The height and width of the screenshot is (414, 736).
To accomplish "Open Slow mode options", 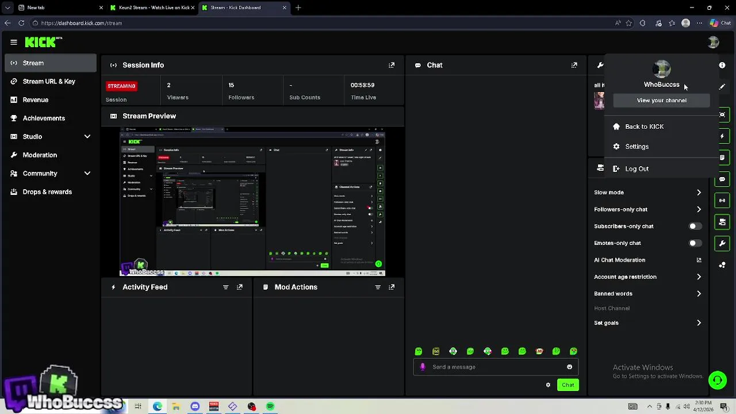I will [648, 193].
